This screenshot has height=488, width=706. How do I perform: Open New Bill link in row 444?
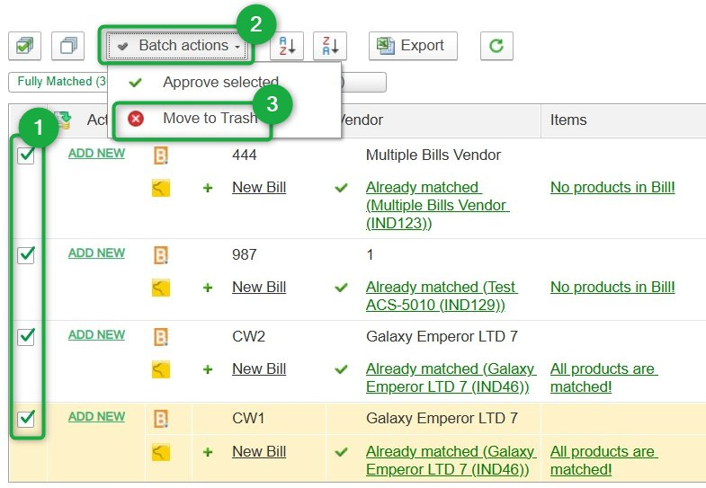pyautogui.click(x=259, y=188)
